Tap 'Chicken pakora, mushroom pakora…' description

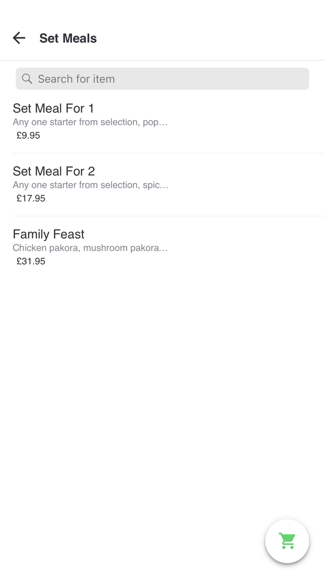click(x=90, y=248)
